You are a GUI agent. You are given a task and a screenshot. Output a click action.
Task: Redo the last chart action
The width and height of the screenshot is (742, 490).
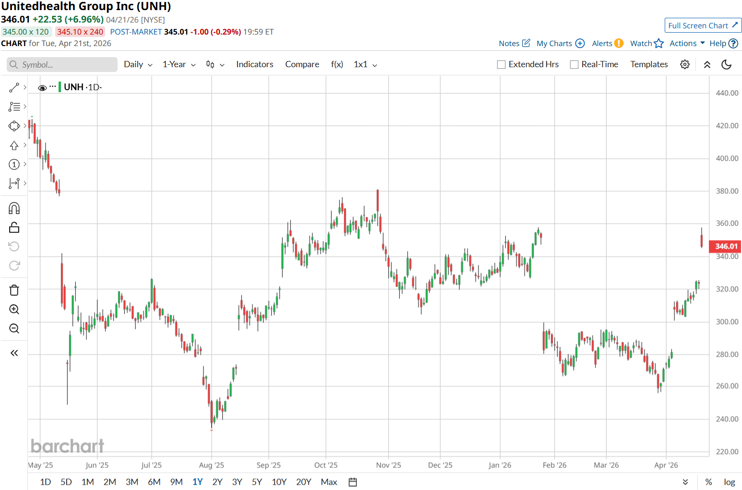pos(14,265)
